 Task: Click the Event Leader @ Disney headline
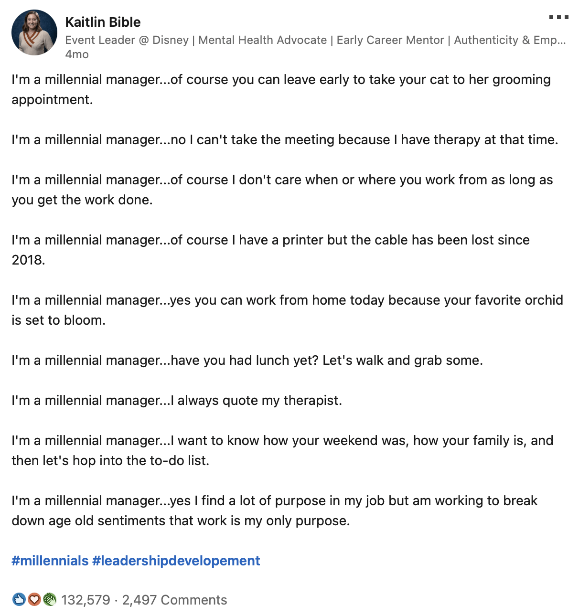pyautogui.click(x=315, y=40)
